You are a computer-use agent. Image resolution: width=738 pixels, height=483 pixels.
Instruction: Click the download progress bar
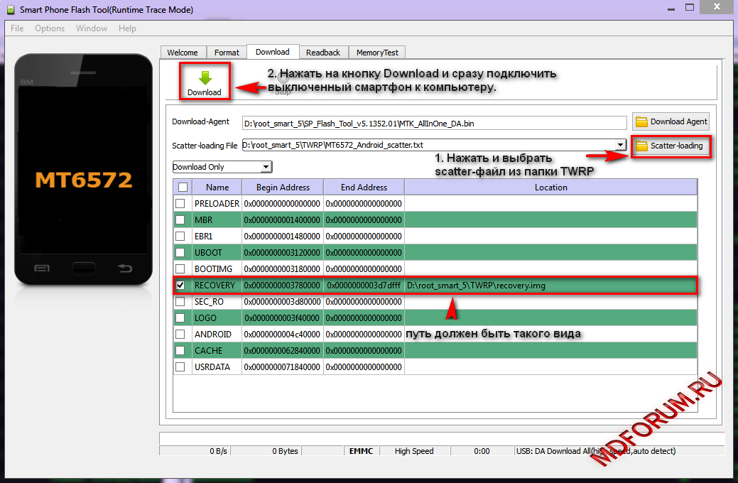(x=442, y=438)
